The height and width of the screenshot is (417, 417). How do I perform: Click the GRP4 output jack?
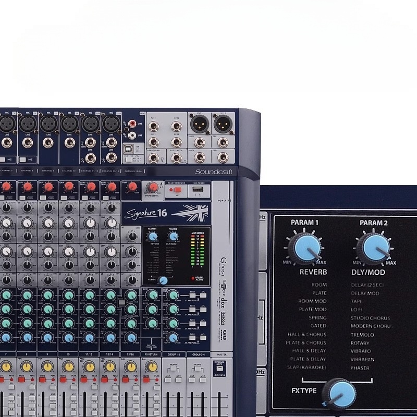tap(223, 158)
